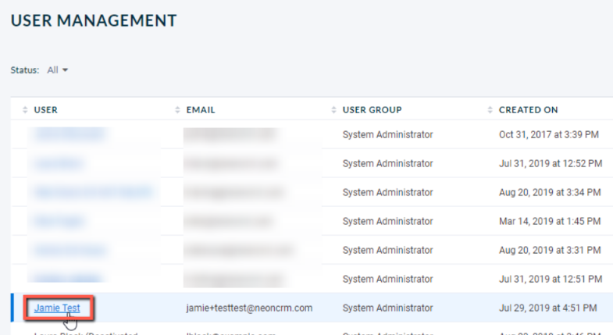Viewport: 613px width, 335px height.
Task: Click the Jul 31, 2019 at 12:51 PM date
Action: click(551, 279)
